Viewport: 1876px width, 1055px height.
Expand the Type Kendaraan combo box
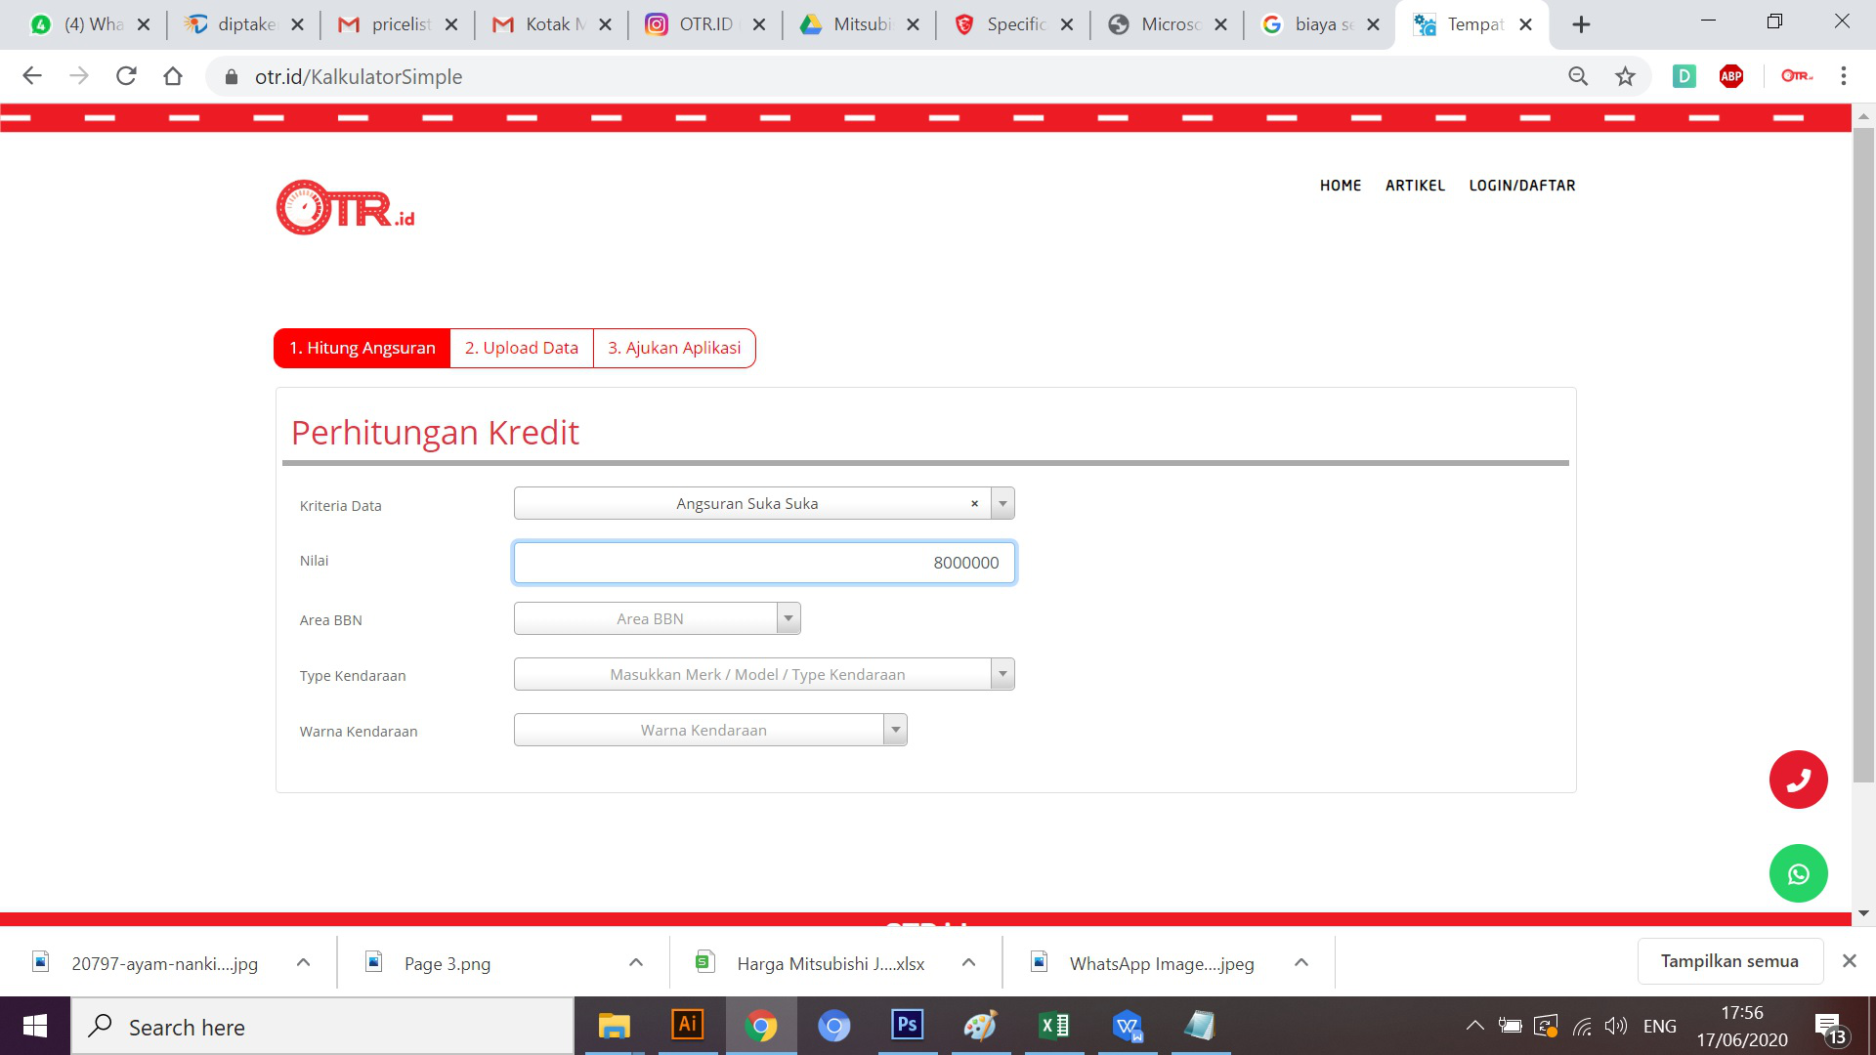click(1002, 674)
